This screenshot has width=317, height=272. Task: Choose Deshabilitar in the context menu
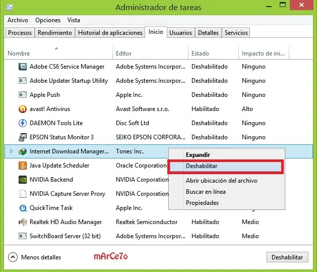226,166
